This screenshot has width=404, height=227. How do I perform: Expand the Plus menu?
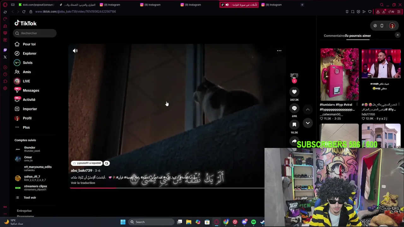26,127
